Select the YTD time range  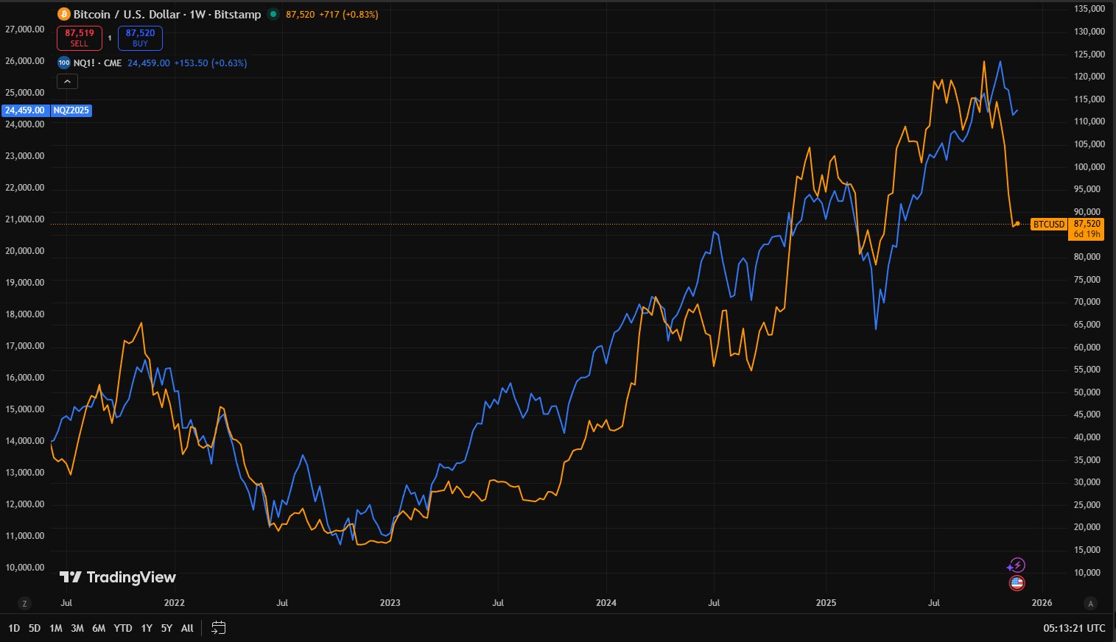(123, 628)
